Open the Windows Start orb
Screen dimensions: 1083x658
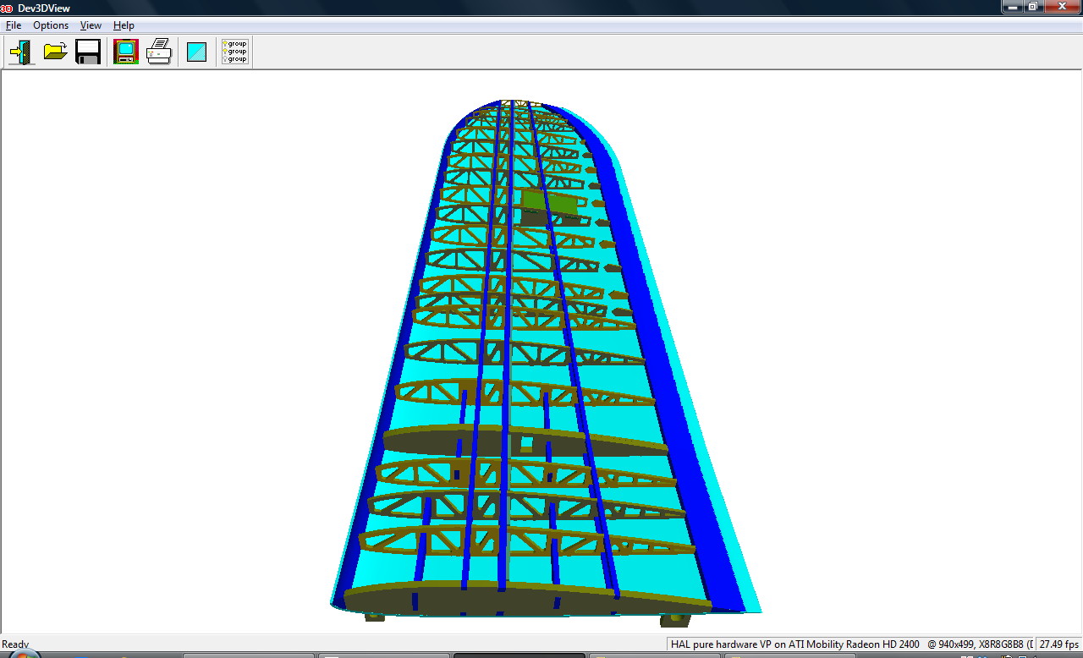pyautogui.click(x=21, y=655)
